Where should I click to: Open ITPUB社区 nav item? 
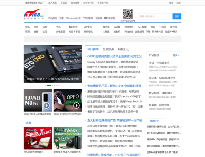pyautogui.click(x=88, y=18)
